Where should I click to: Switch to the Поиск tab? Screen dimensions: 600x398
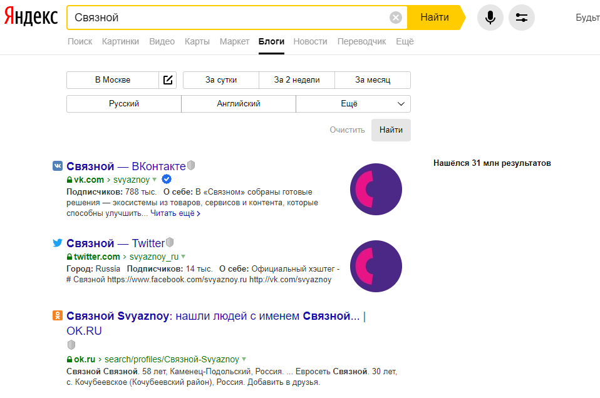pyautogui.click(x=80, y=41)
